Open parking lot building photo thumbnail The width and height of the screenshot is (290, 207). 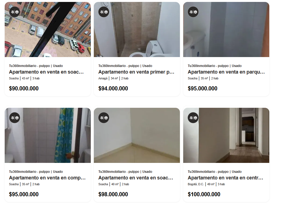pyautogui.click(x=48, y=29)
